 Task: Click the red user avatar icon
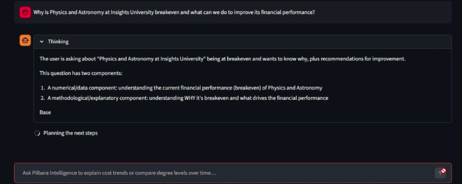(25, 12)
